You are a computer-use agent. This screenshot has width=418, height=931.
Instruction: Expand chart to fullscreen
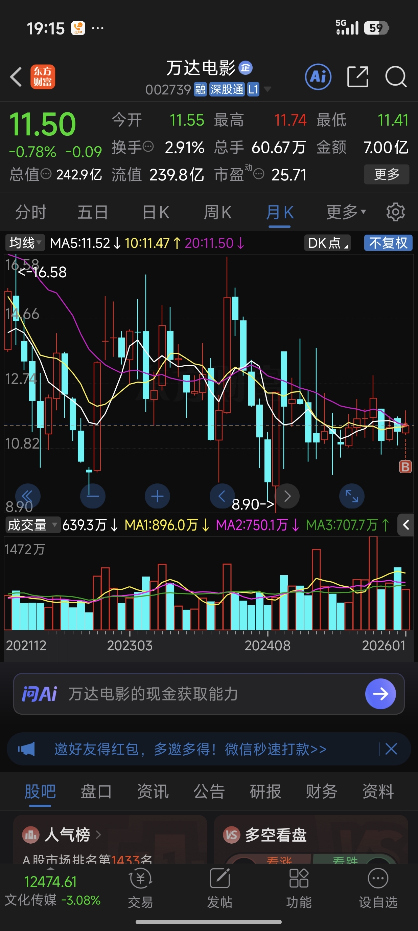click(352, 496)
